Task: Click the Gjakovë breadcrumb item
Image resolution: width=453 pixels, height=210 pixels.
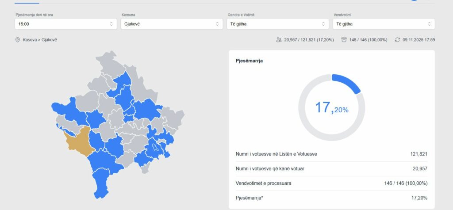Action: (x=50, y=40)
